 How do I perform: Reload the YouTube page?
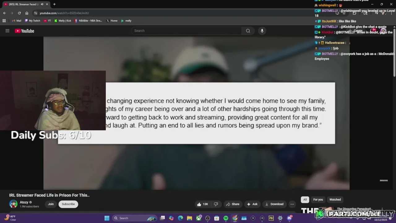click(19, 13)
